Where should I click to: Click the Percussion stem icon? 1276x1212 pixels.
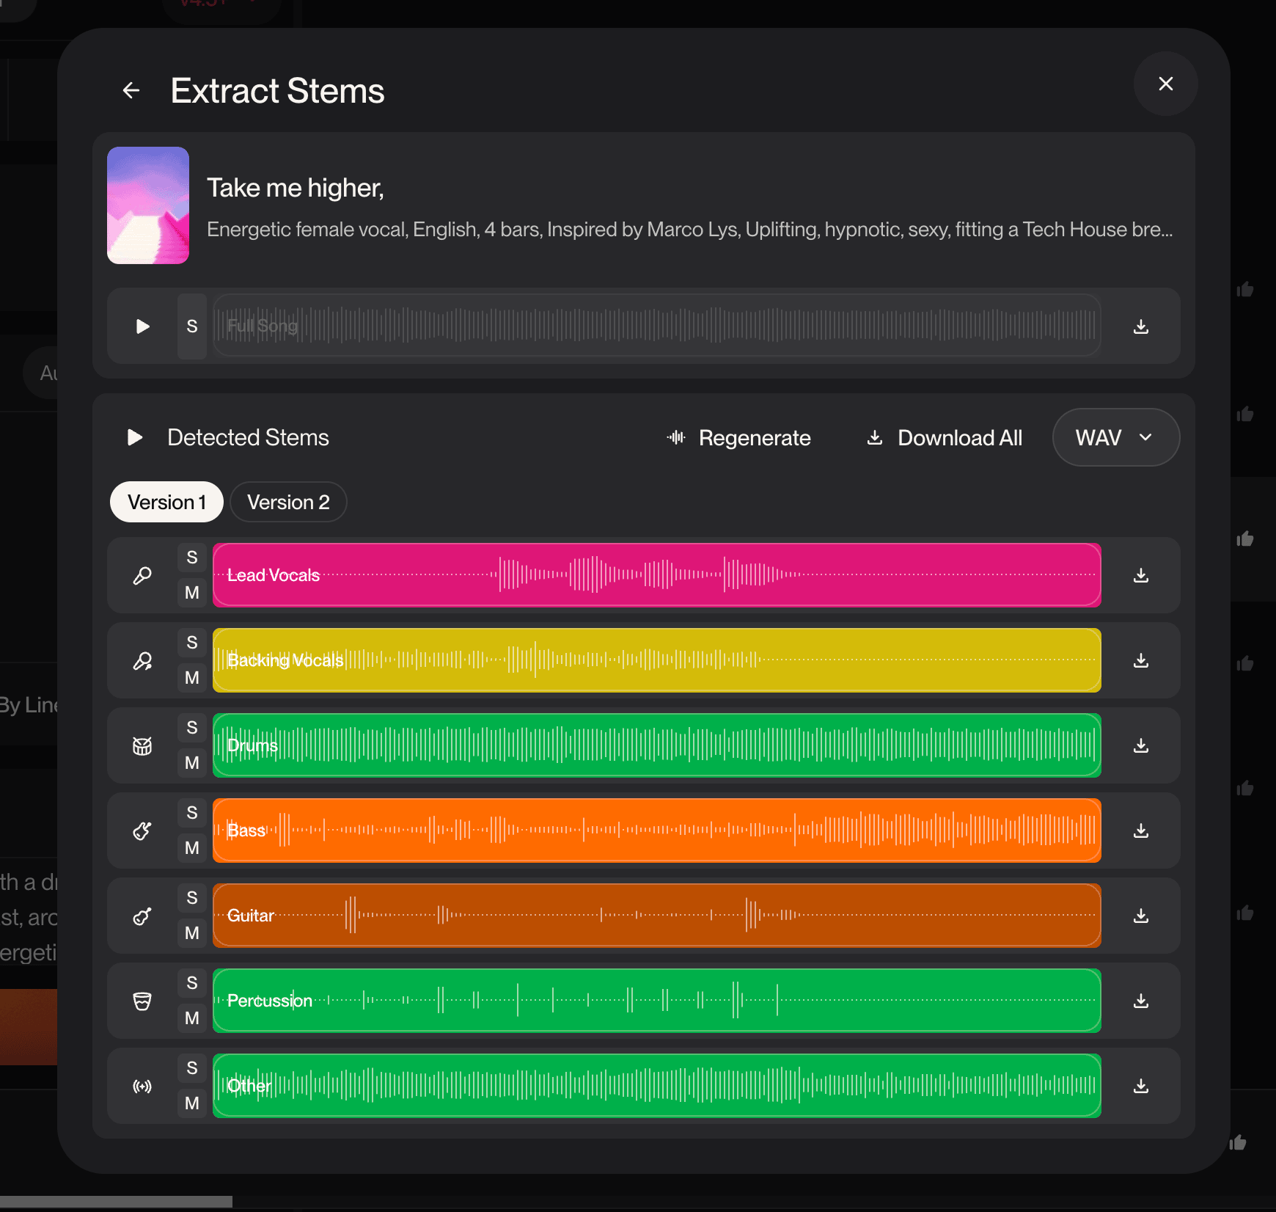click(142, 1001)
